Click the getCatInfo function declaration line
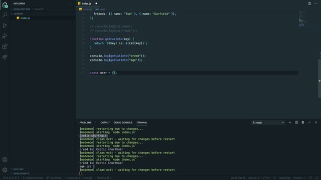This screenshot has height=180, width=321. coord(112,39)
